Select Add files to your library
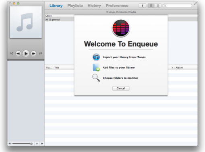 119,68
